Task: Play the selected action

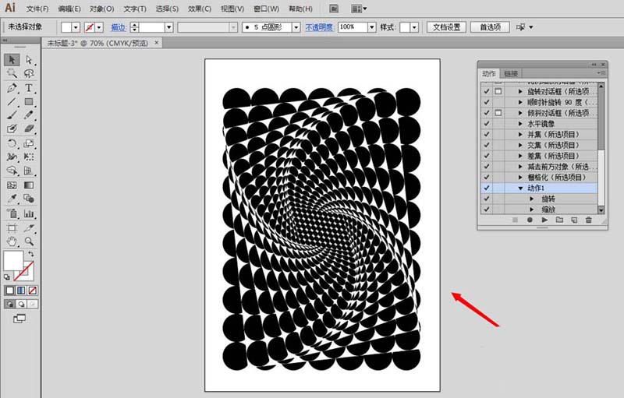Action: tap(544, 220)
